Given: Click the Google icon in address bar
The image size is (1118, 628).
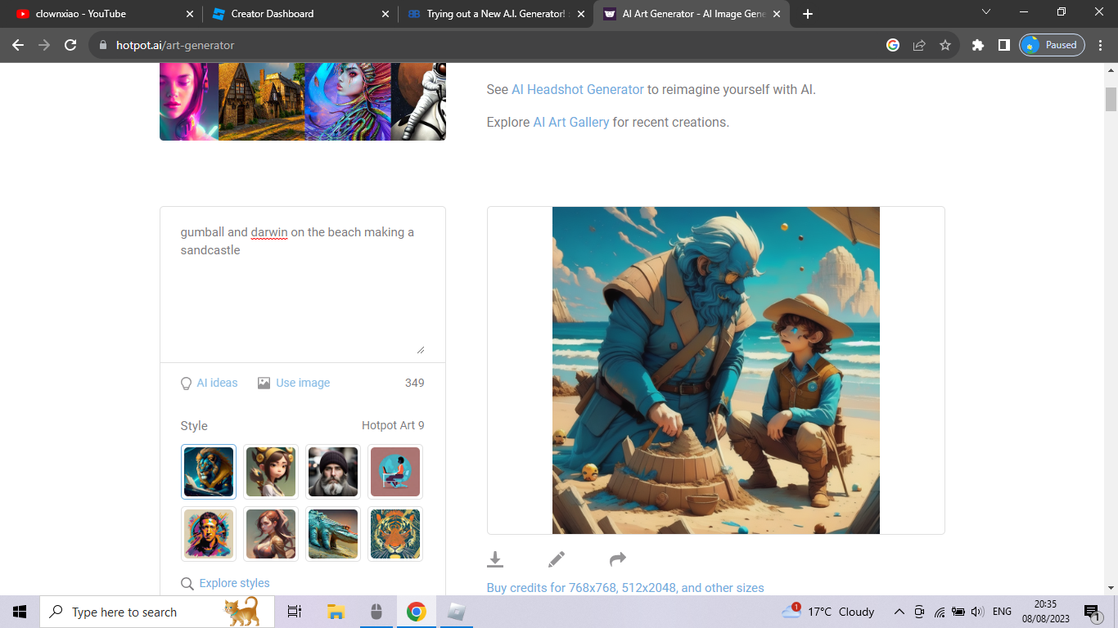Looking at the screenshot, I should 893,45.
